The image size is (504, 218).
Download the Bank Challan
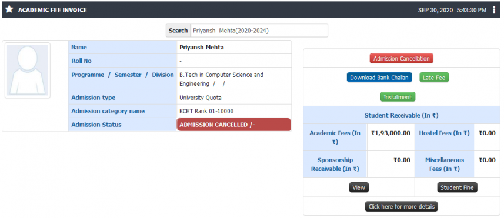click(379, 78)
